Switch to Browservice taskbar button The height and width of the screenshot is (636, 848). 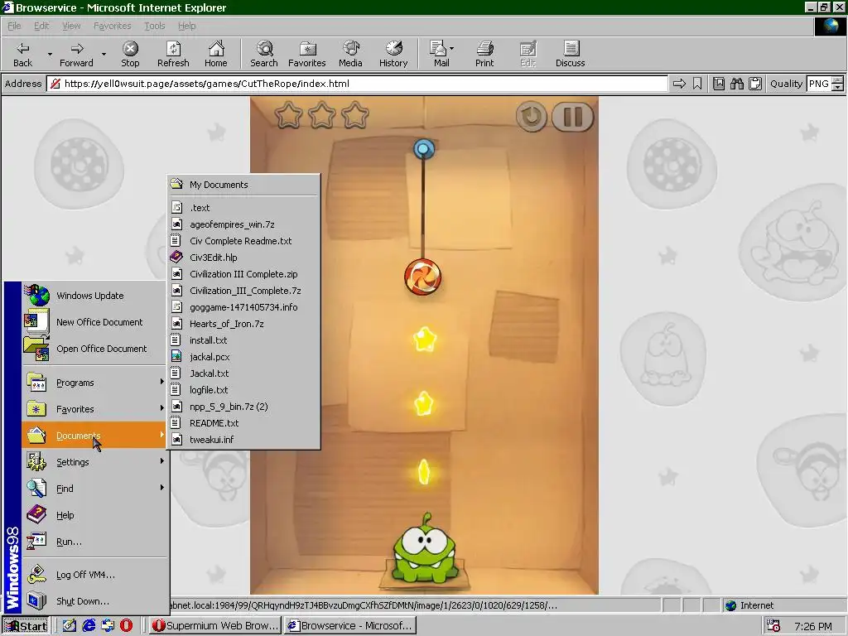point(350,626)
